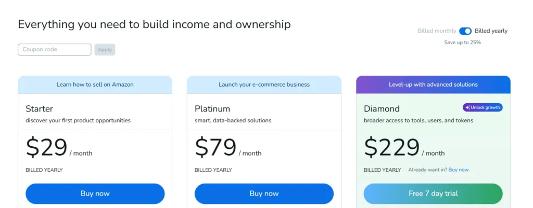
Task: Click the Unlock growth badge text
Action: (x=485, y=107)
